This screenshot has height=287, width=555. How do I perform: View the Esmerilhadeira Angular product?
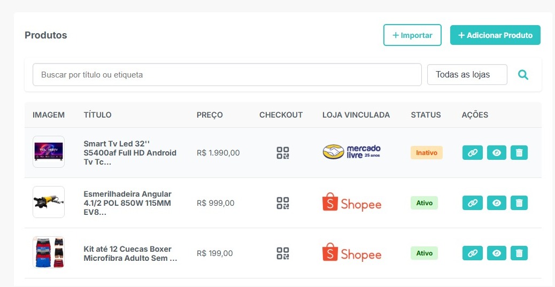[497, 203]
